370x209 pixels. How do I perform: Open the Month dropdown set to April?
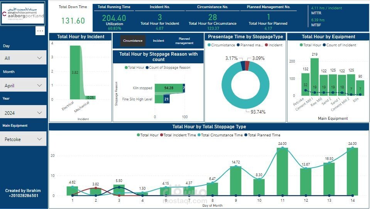pos(23,85)
